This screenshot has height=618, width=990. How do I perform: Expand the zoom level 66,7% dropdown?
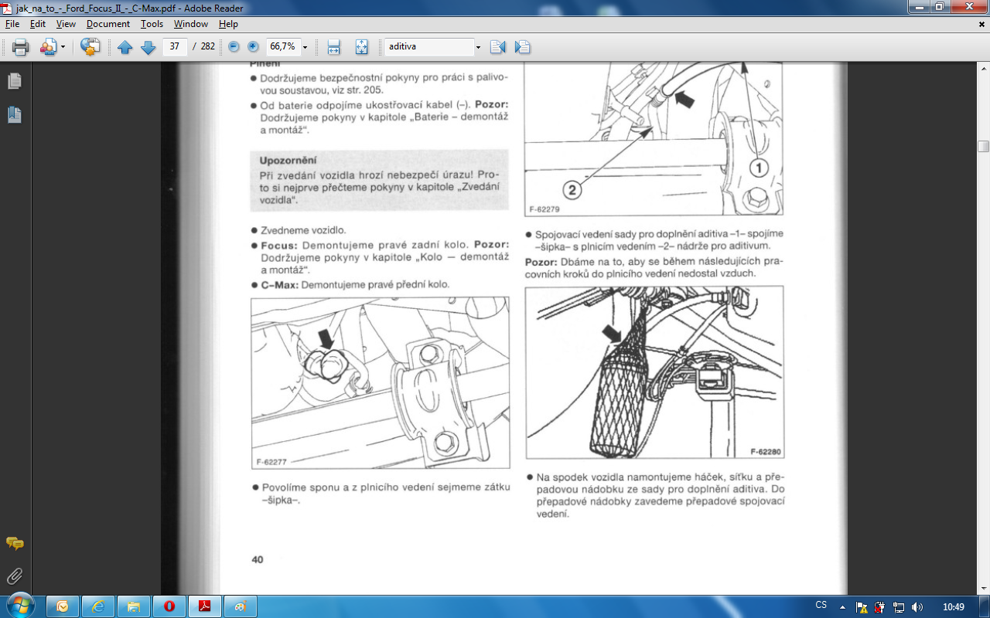click(306, 47)
